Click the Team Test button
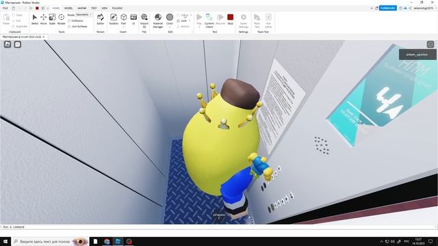Image resolution: width=438 pixels, height=246 pixels. [257, 20]
